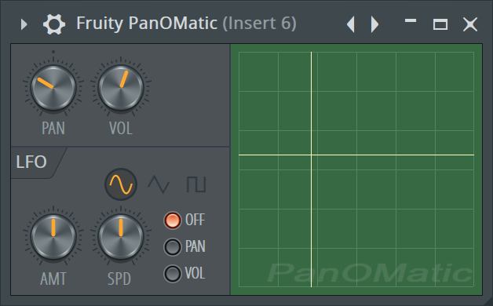Switch to the previous preset arrow

351,24
